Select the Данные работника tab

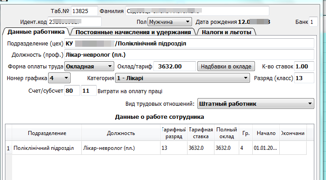pos(36,32)
